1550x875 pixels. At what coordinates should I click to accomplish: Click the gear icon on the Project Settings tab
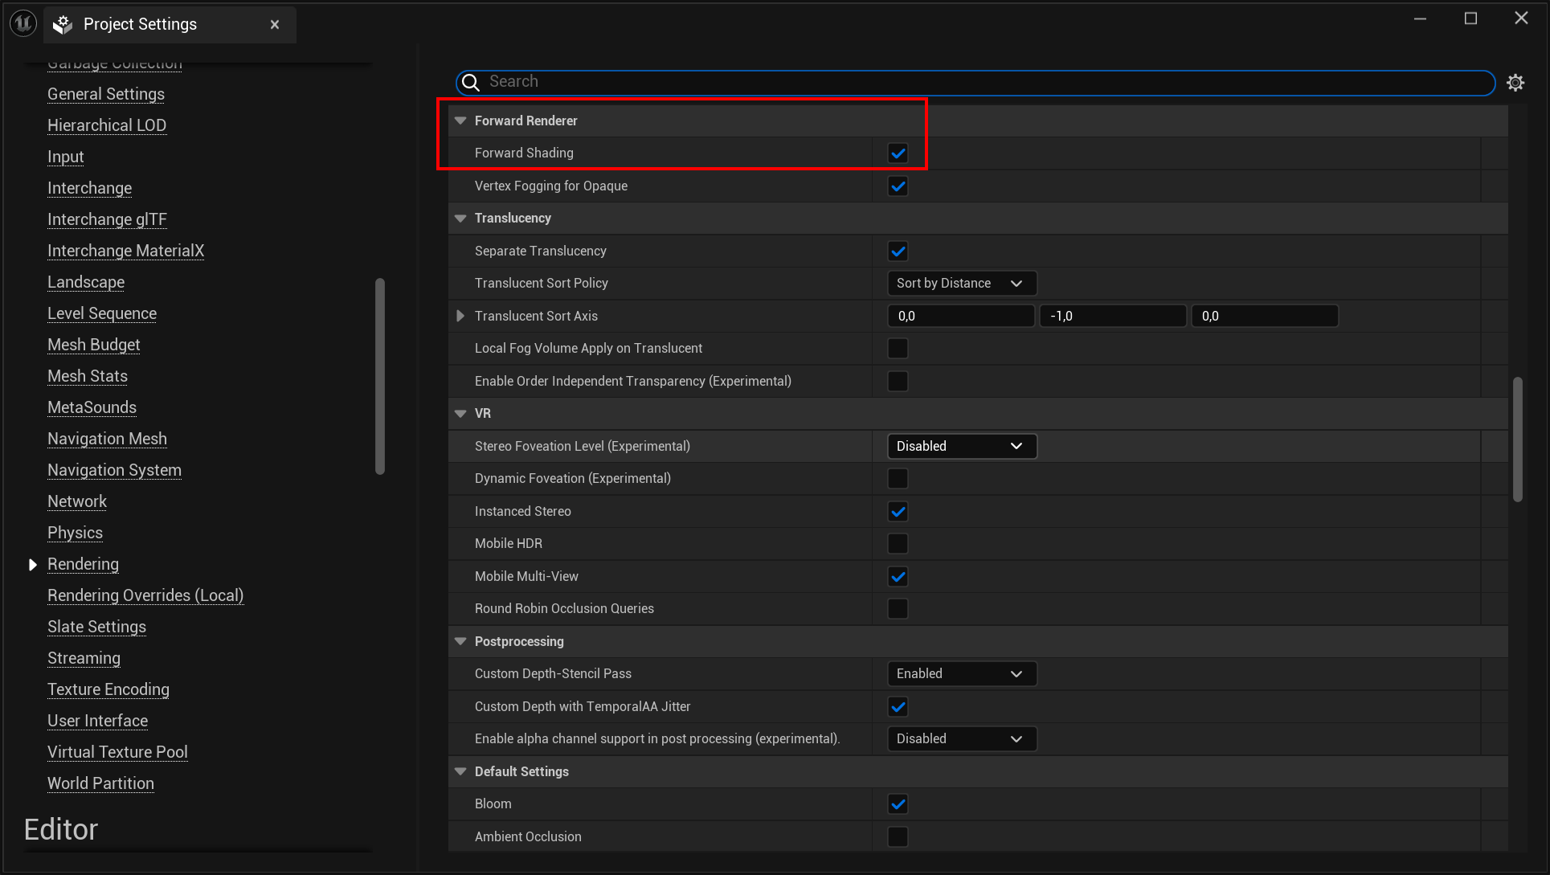point(62,24)
